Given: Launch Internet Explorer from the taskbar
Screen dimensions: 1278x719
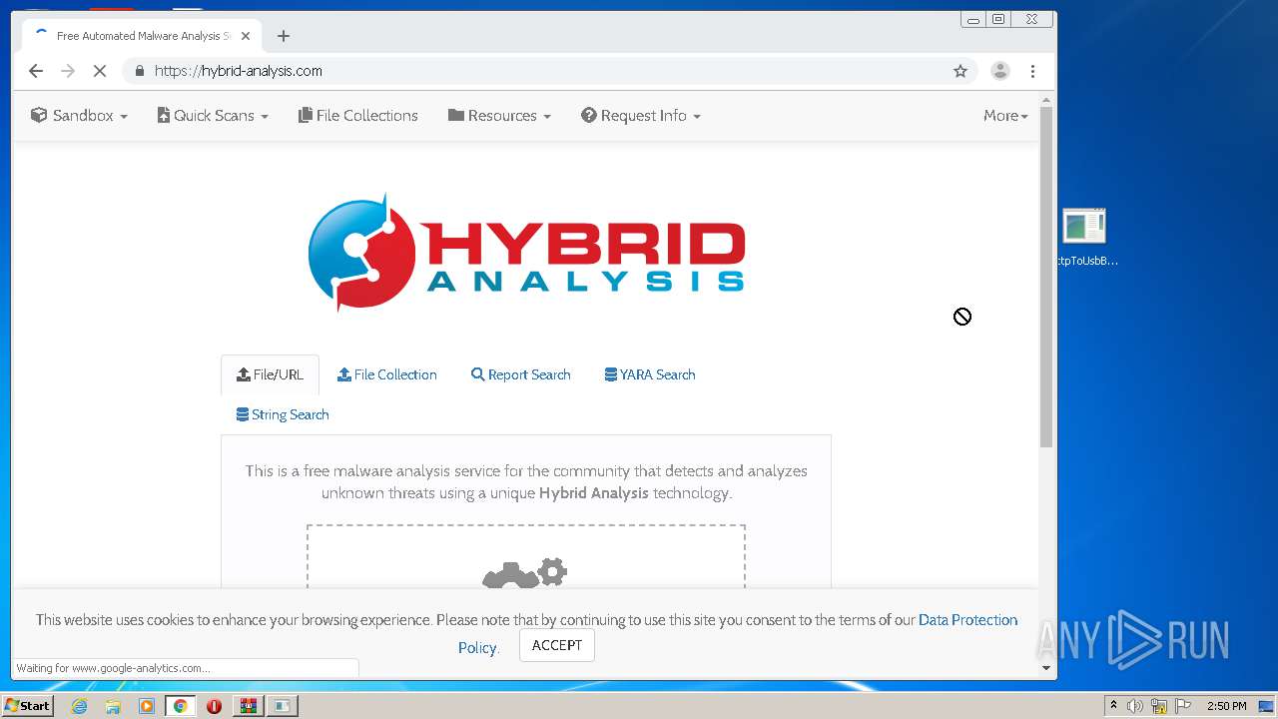Looking at the screenshot, I should pyautogui.click(x=80, y=706).
